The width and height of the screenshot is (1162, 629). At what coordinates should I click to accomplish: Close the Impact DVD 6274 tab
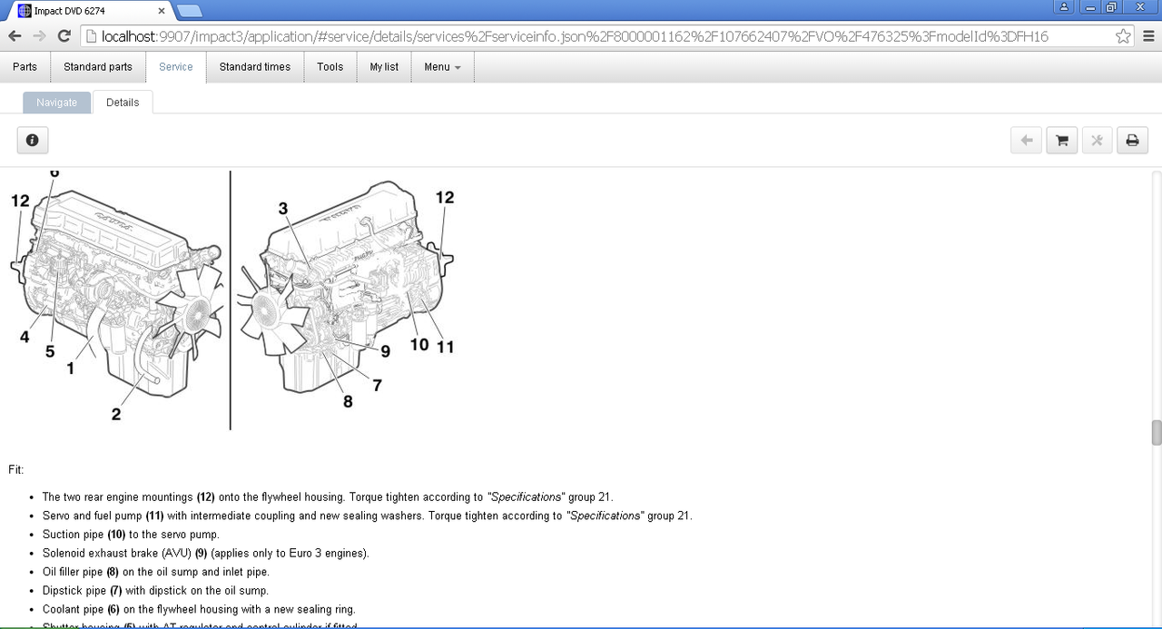point(162,11)
